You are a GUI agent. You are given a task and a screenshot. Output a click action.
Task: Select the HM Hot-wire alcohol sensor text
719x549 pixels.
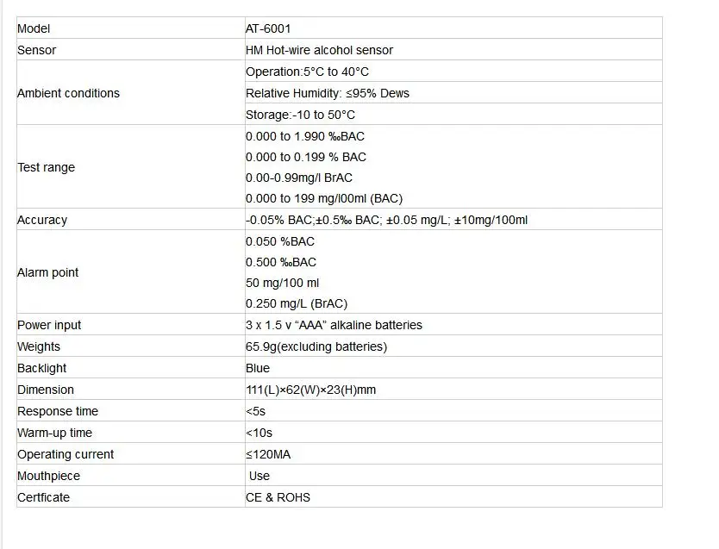pos(319,50)
